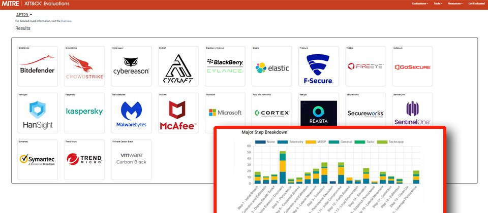Open the Microsoft results card
This screenshot has width=488, height=213.
point(225,110)
